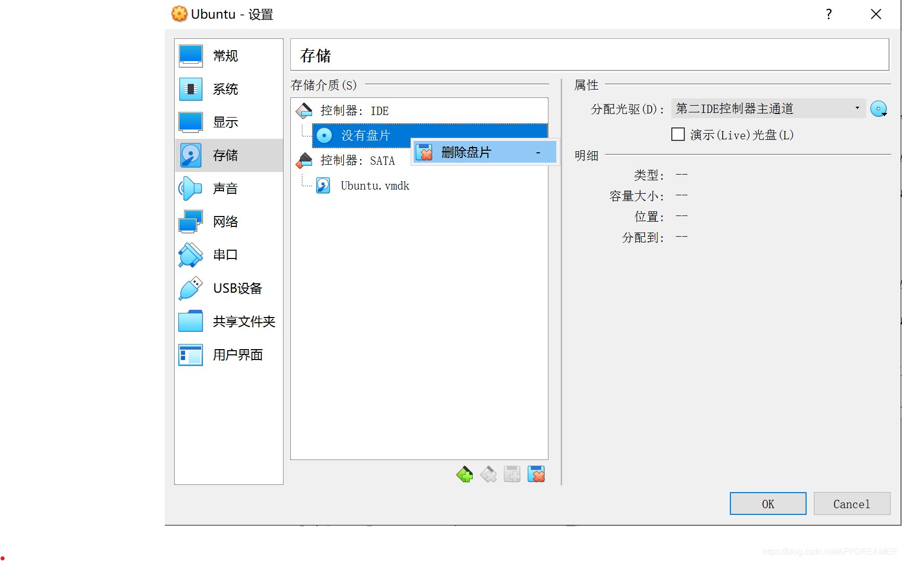Viewport: 902px width, 561px height.
Task: Click the remove controller icon below storage tree
Action: (x=488, y=474)
